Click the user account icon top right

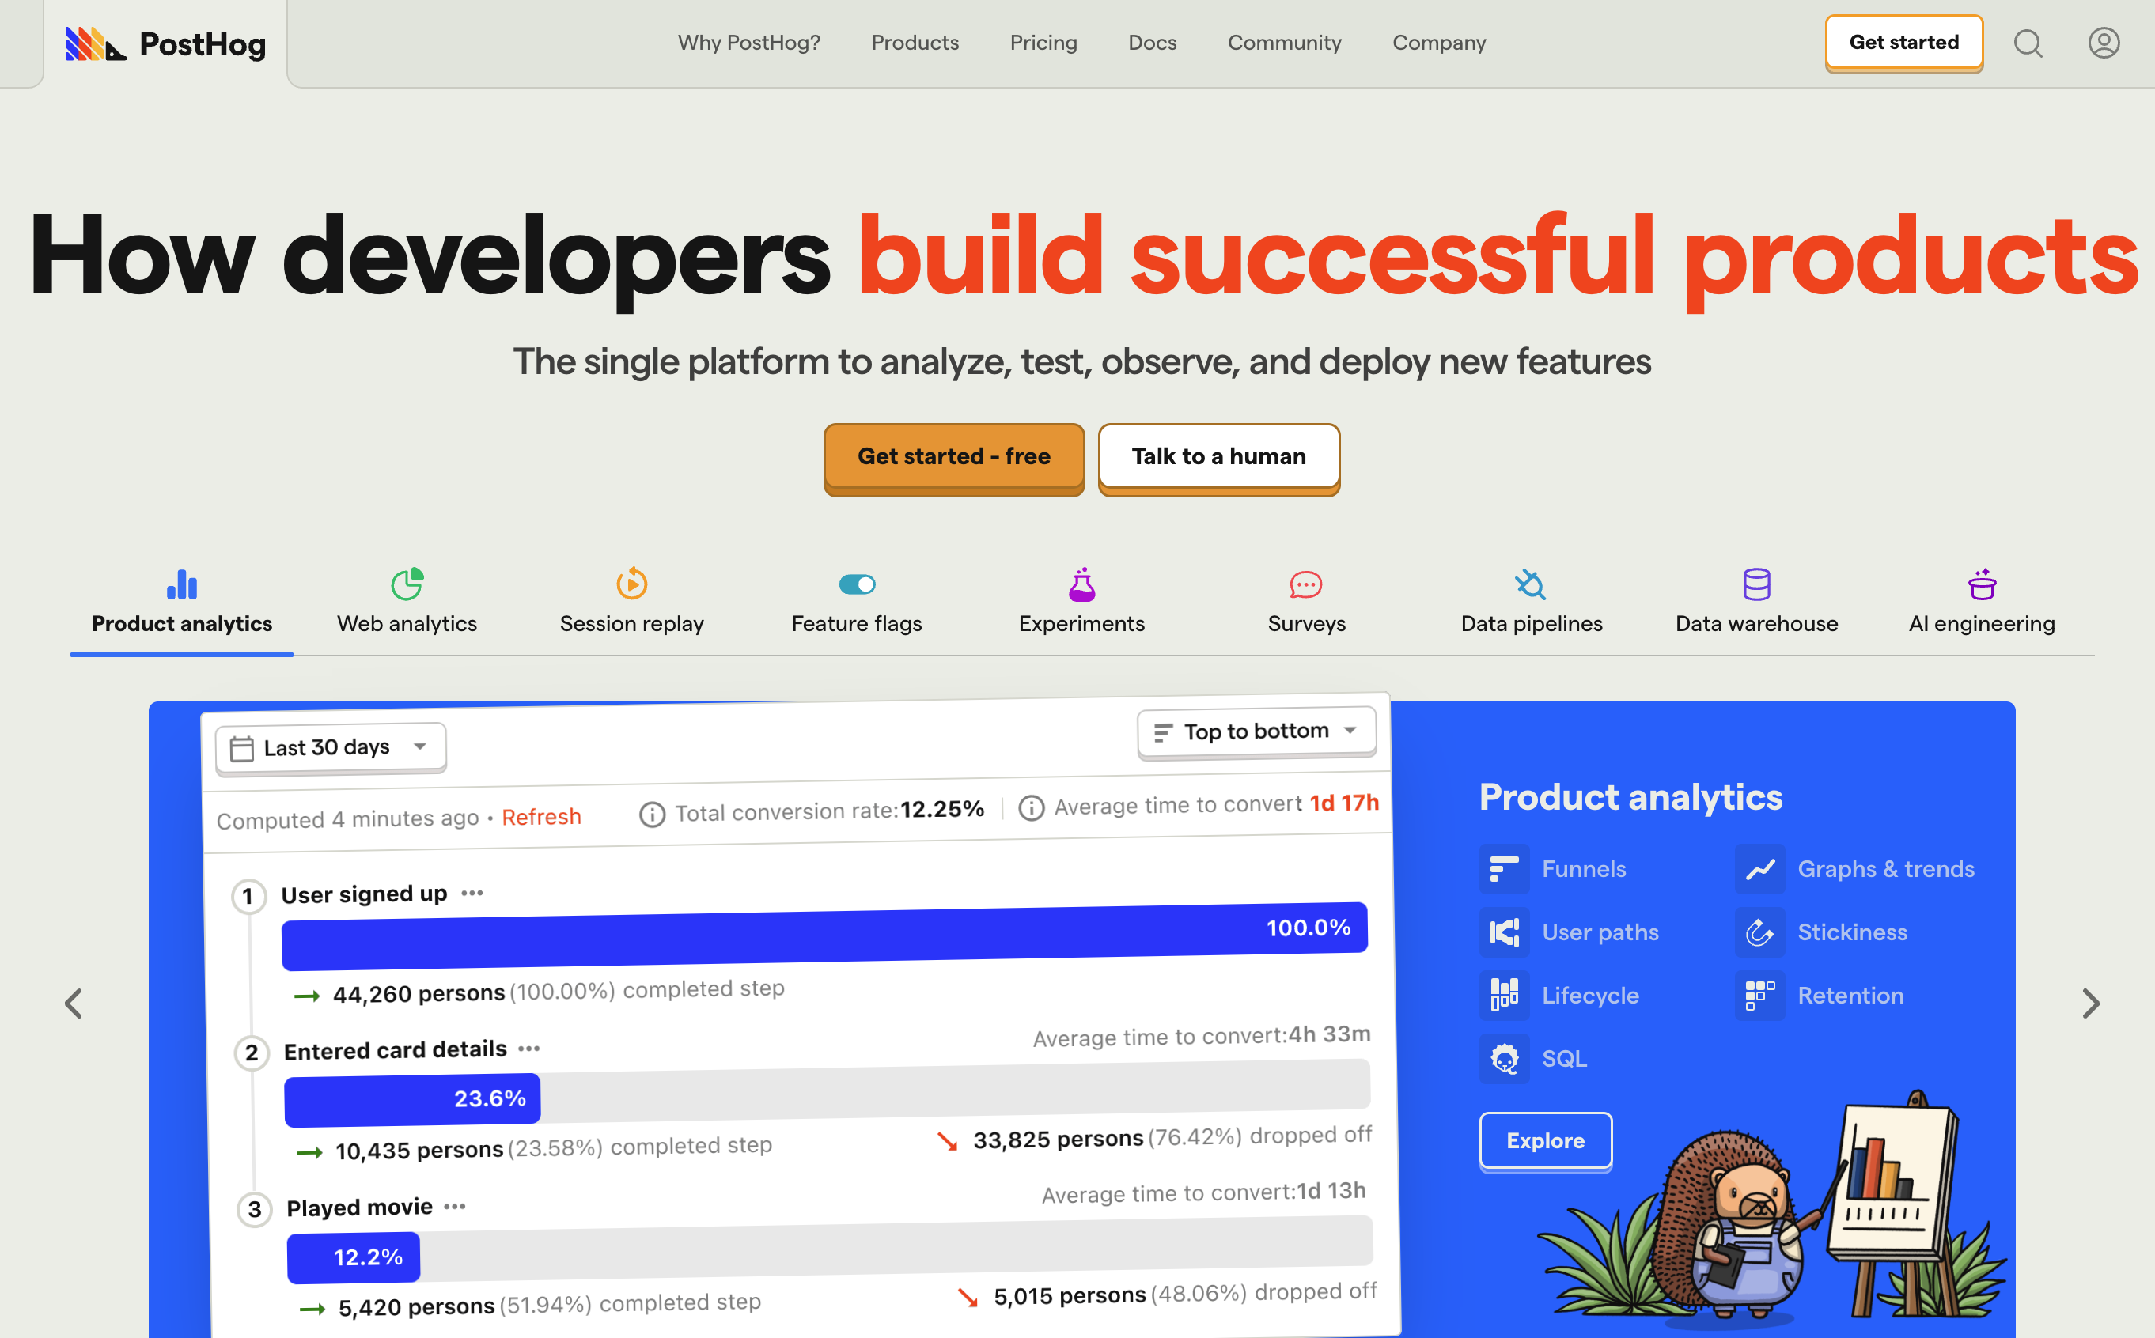coord(2104,43)
